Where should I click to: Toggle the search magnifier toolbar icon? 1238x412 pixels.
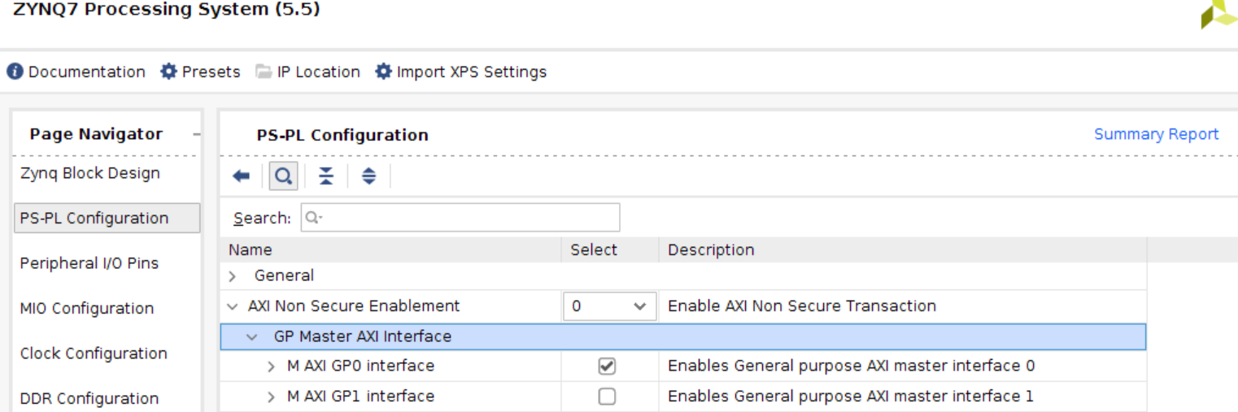click(x=283, y=176)
